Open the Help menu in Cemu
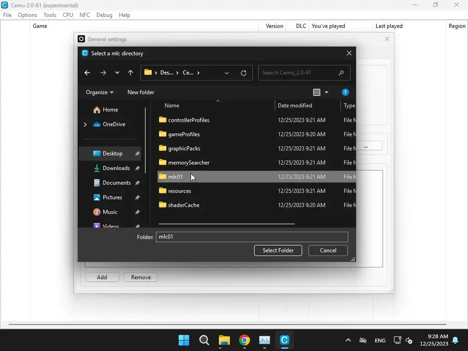 pyautogui.click(x=124, y=15)
